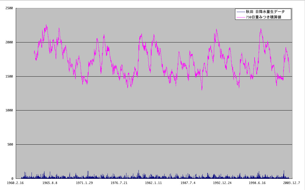
Task: Select the 500 y-axis tick label
Action: (10, 144)
